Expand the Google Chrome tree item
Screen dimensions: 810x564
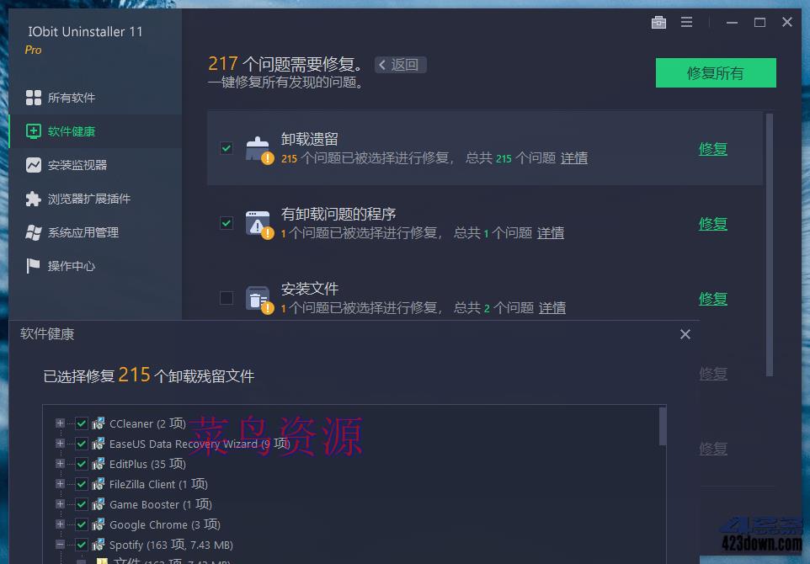click(60, 524)
